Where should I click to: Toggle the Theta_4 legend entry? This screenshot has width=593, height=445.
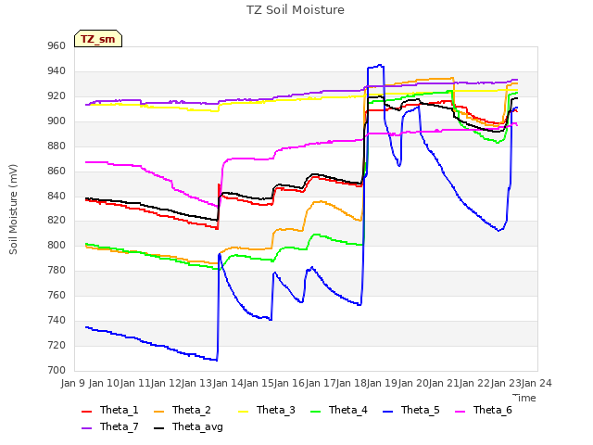click(339, 410)
